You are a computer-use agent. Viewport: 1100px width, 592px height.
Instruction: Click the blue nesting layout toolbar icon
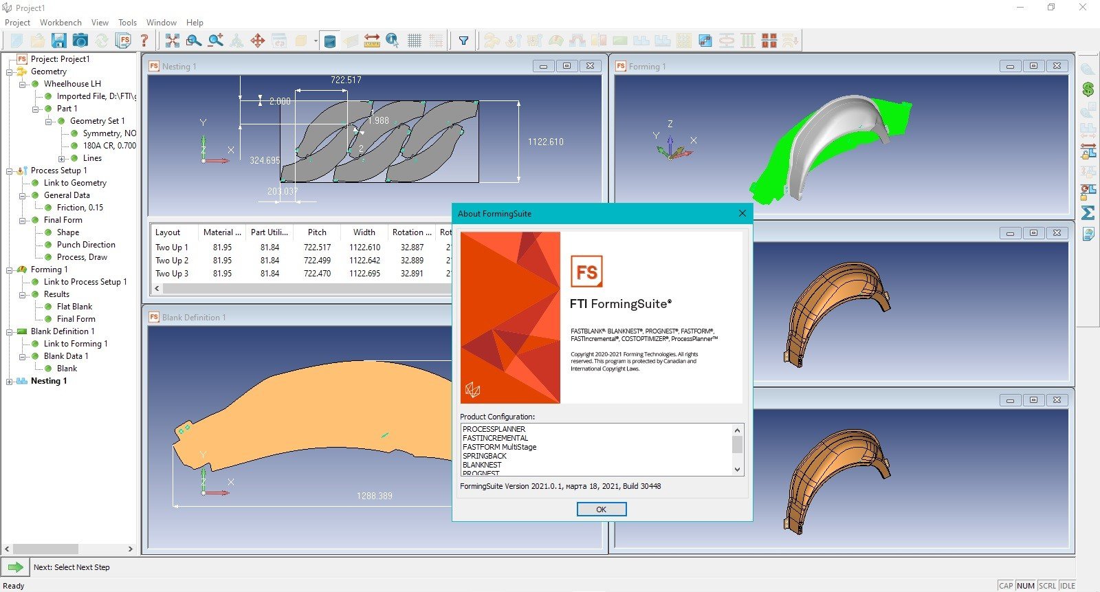click(705, 41)
